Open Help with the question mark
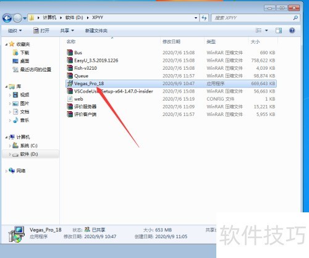The width and height of the screenshot is (309, 258). click(292, 31)
